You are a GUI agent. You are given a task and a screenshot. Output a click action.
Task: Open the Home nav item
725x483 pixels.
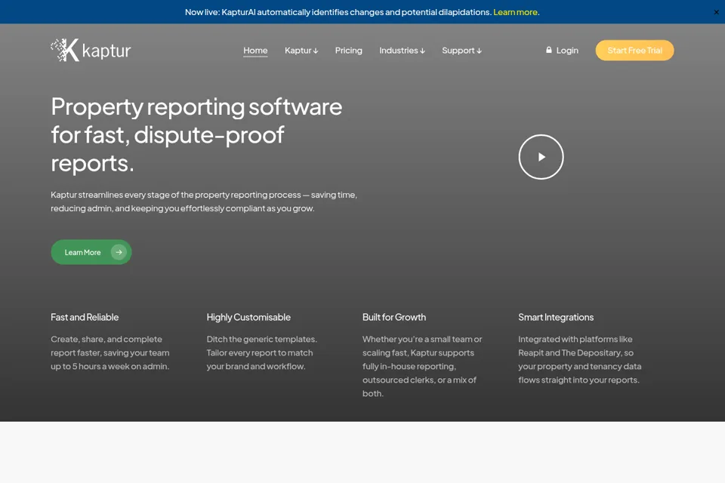(255, 51)
